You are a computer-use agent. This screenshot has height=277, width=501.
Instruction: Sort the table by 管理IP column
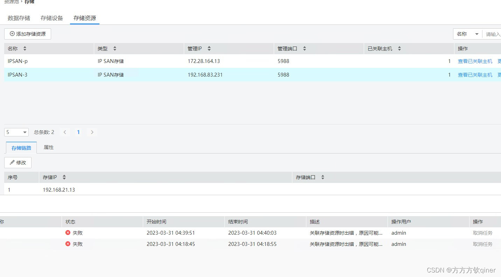click(x=209, y=49)
